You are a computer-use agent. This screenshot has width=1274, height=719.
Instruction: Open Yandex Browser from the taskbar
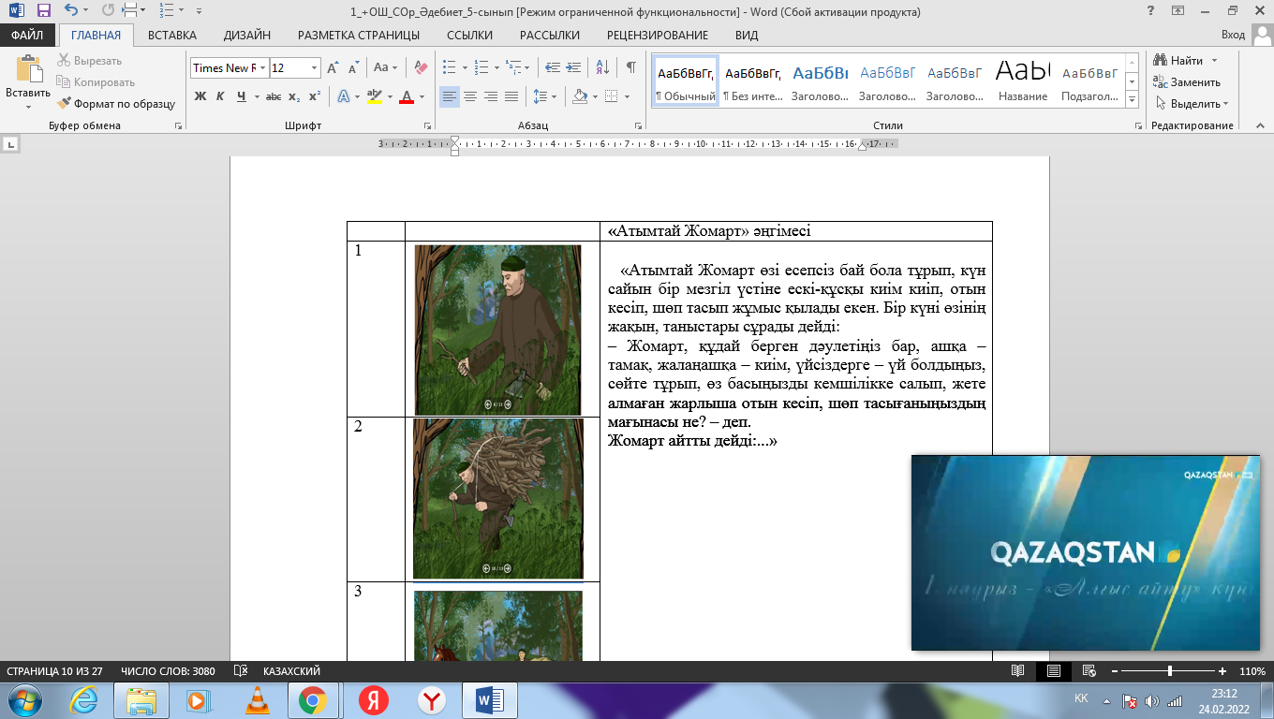pos(431,699)
